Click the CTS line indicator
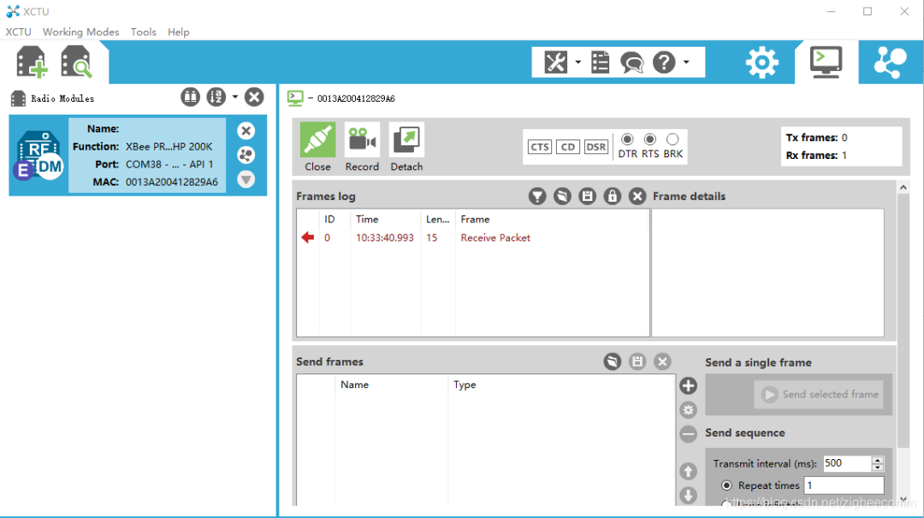 tap(539, 146)
